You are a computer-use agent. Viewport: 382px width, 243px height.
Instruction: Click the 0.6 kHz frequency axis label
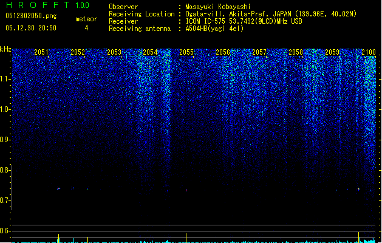click(5, 231)
